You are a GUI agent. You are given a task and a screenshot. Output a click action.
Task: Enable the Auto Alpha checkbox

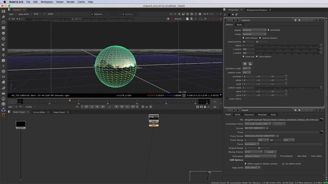[x=309, y=156]
